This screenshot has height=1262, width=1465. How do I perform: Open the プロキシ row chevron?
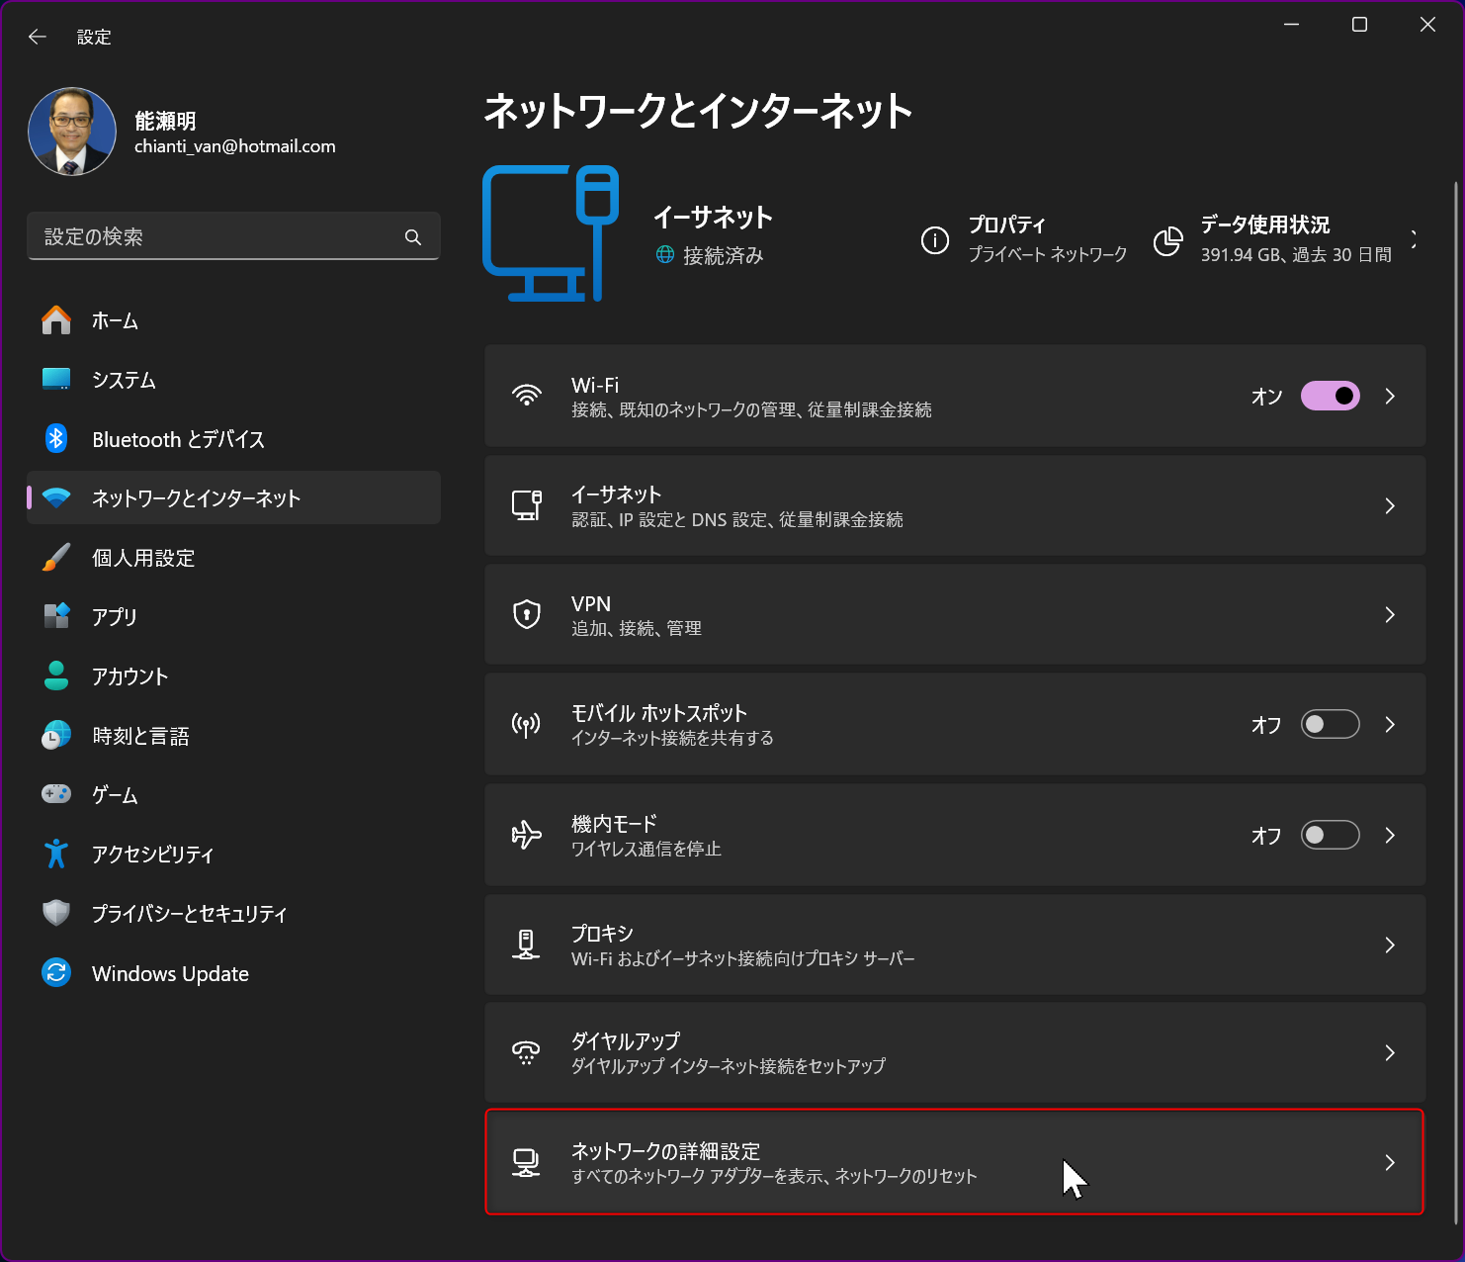pyautogui.click(x=1390, y=945)
